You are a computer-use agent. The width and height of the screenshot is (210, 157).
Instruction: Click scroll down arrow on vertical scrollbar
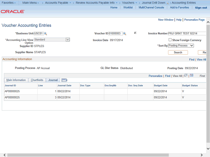click(x=208, y=148)
